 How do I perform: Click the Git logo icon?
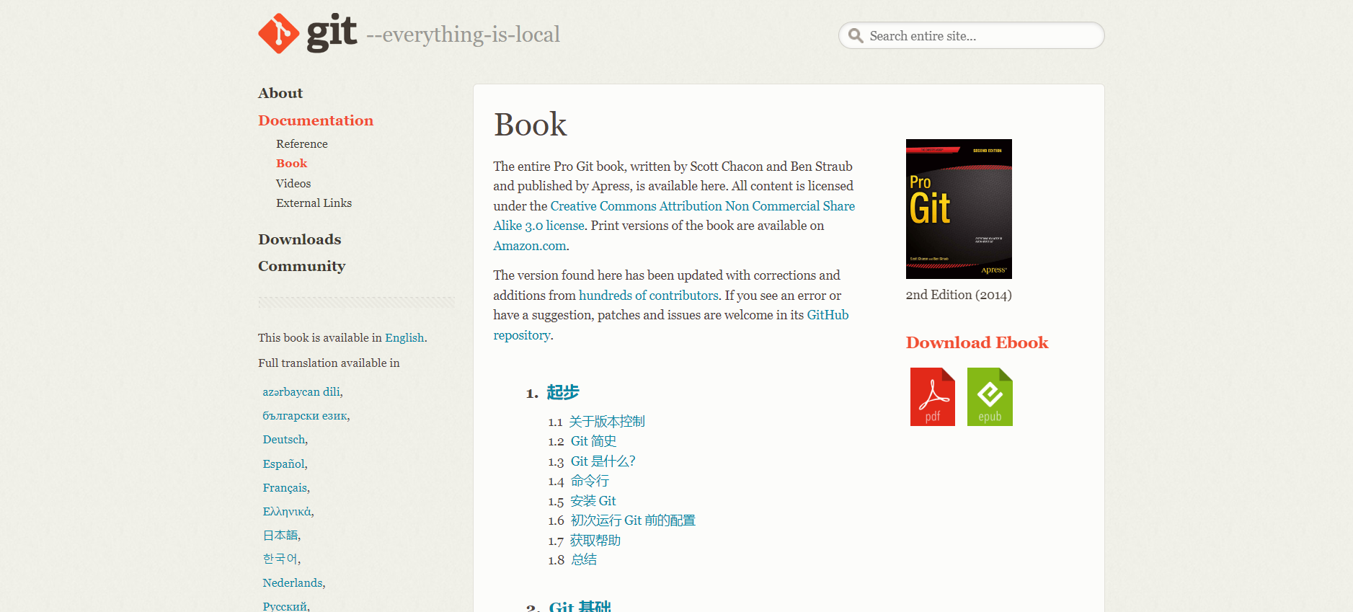tap(279, 33)
